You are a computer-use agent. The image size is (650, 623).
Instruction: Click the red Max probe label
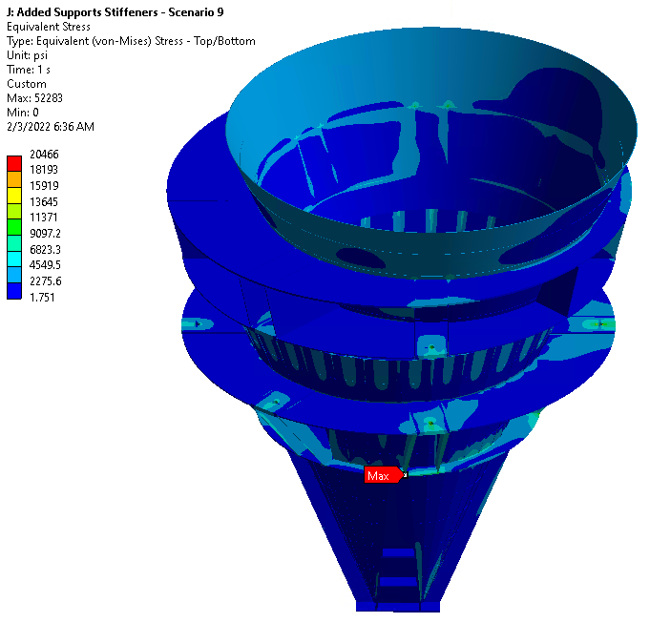tap(384, 475)
